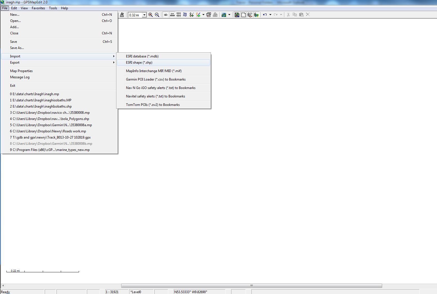Image resolution: width=437 pixels, height=294 pixels.
Task: Click Save As... menu entry
Action: 59,48
